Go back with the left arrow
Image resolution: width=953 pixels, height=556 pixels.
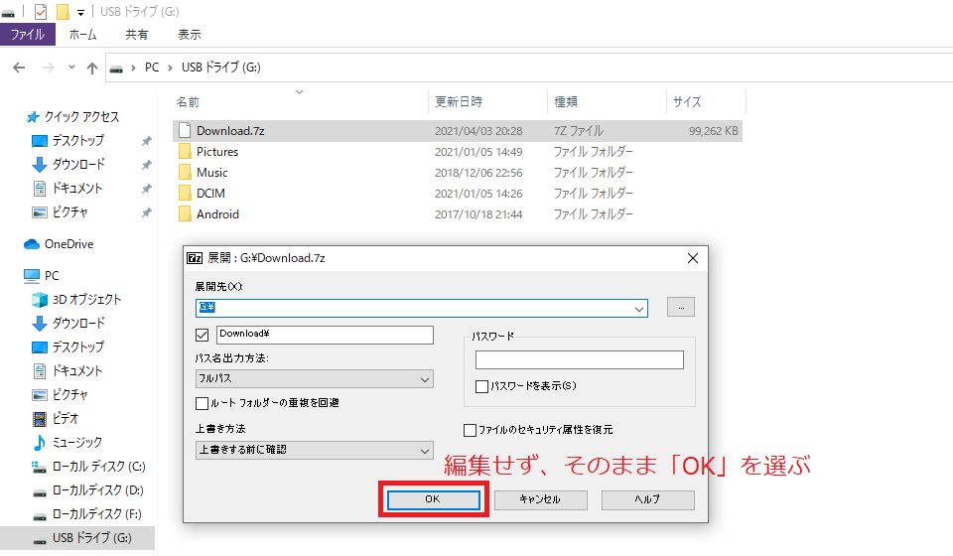[x=20, y=68]
